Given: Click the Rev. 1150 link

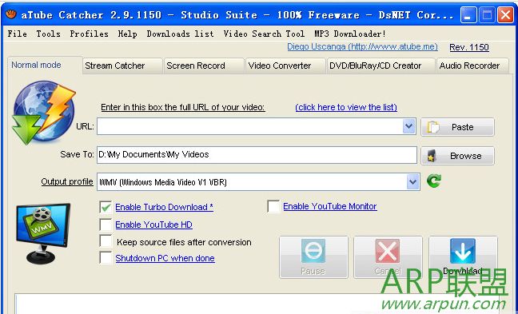Looking at the screenshot, I should pos(469,48).
